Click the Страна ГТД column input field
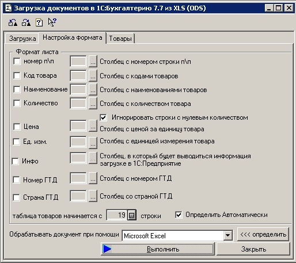Screen dimensions: 296x263 (x=78, y=196)
